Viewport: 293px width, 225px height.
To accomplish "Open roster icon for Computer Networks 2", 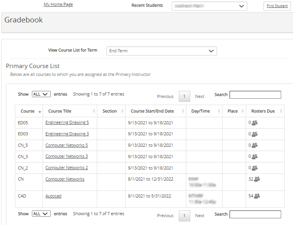I will (x=254, y=168).
